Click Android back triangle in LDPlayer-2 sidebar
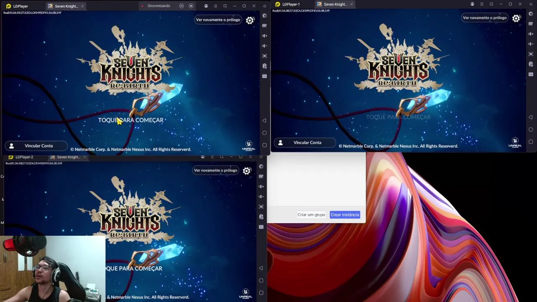537x302 pixels. (261, 268)
